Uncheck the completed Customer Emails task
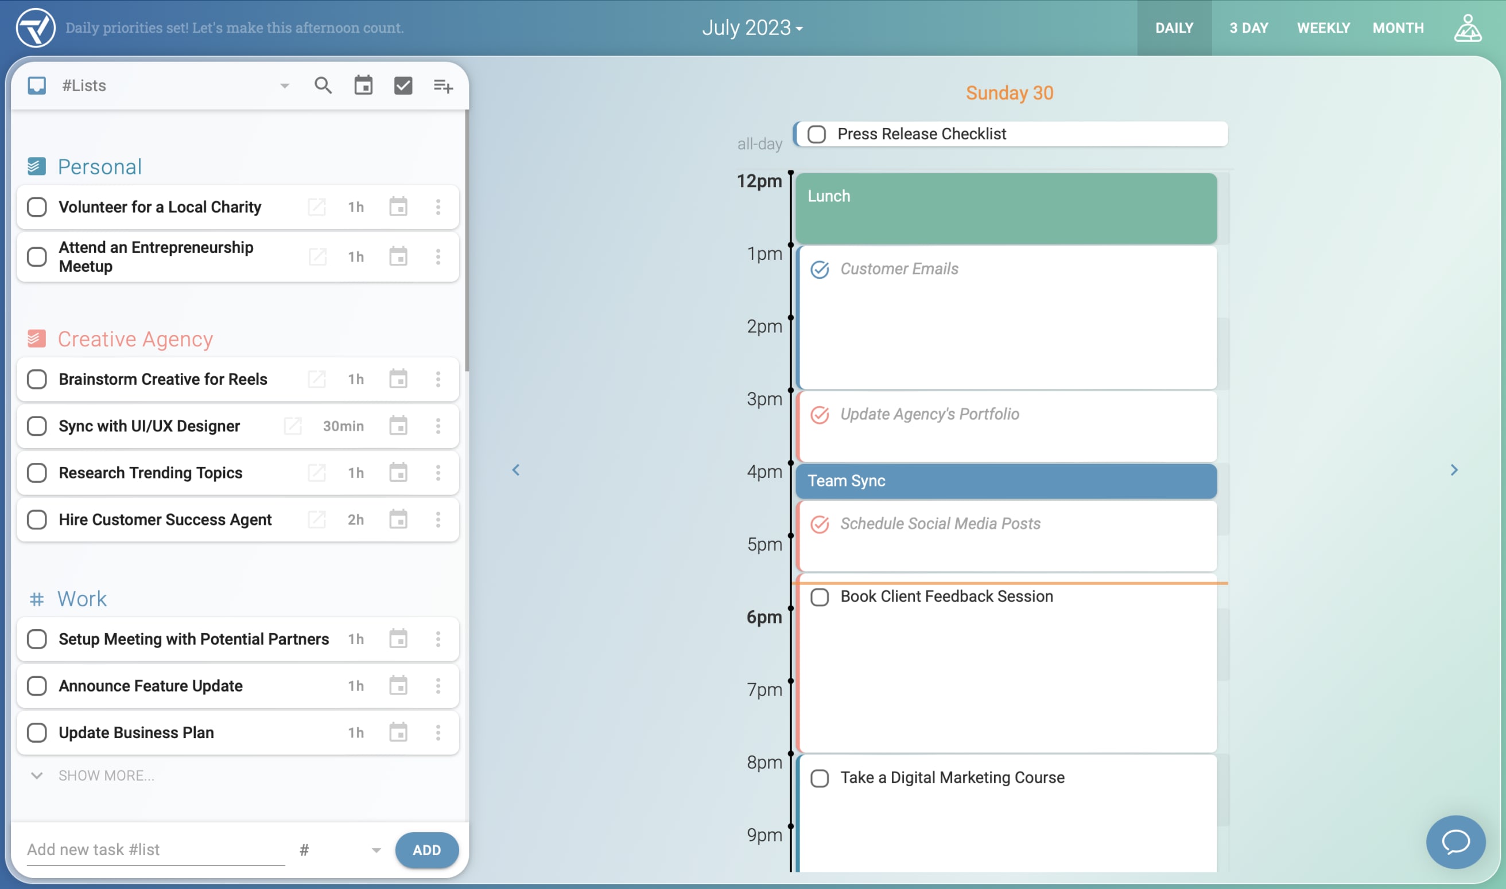 (x=819, y=270)
